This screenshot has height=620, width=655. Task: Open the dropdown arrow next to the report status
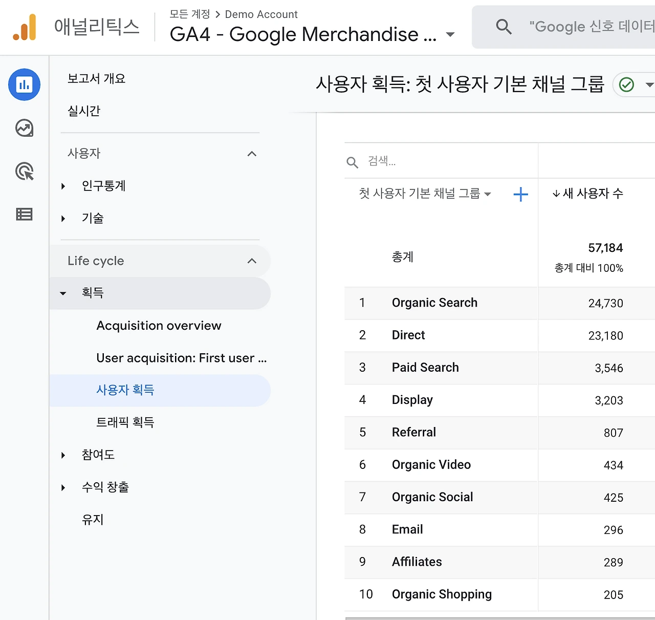pos(649,84)
